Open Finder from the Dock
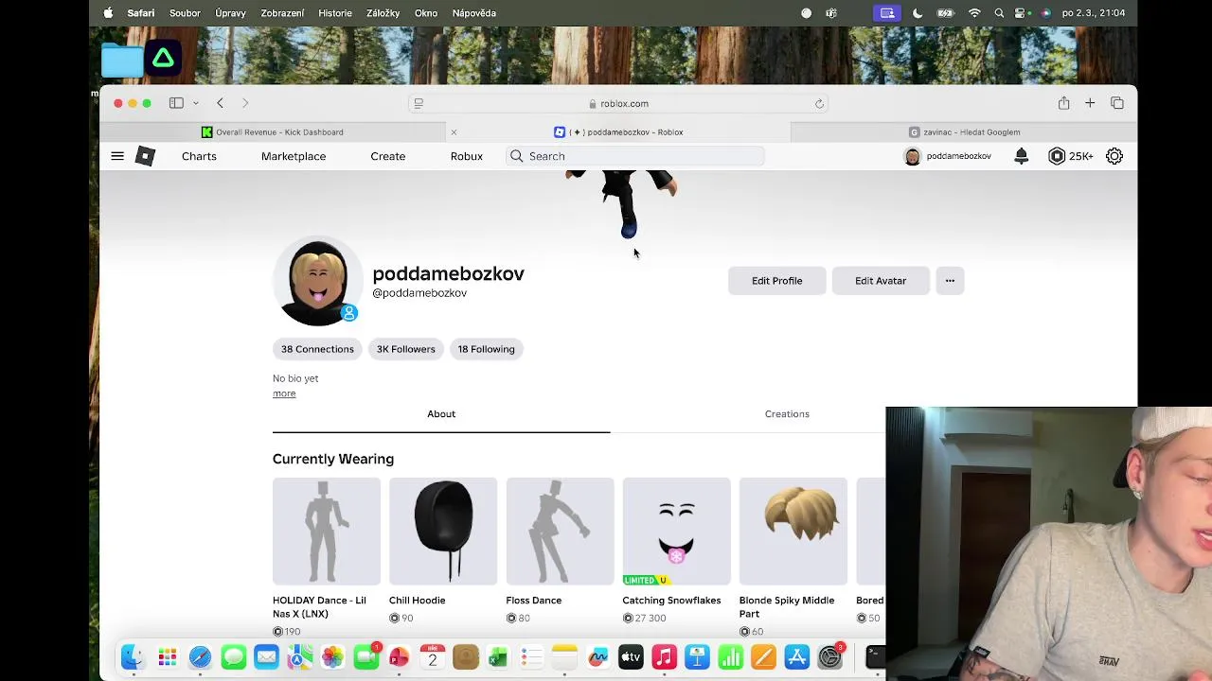The width and height of the screenshot is (1212, 681). click(133, 656)
